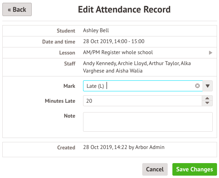Screen dimensions: 219x178
Task: Click the Note label
Action: 69,116
